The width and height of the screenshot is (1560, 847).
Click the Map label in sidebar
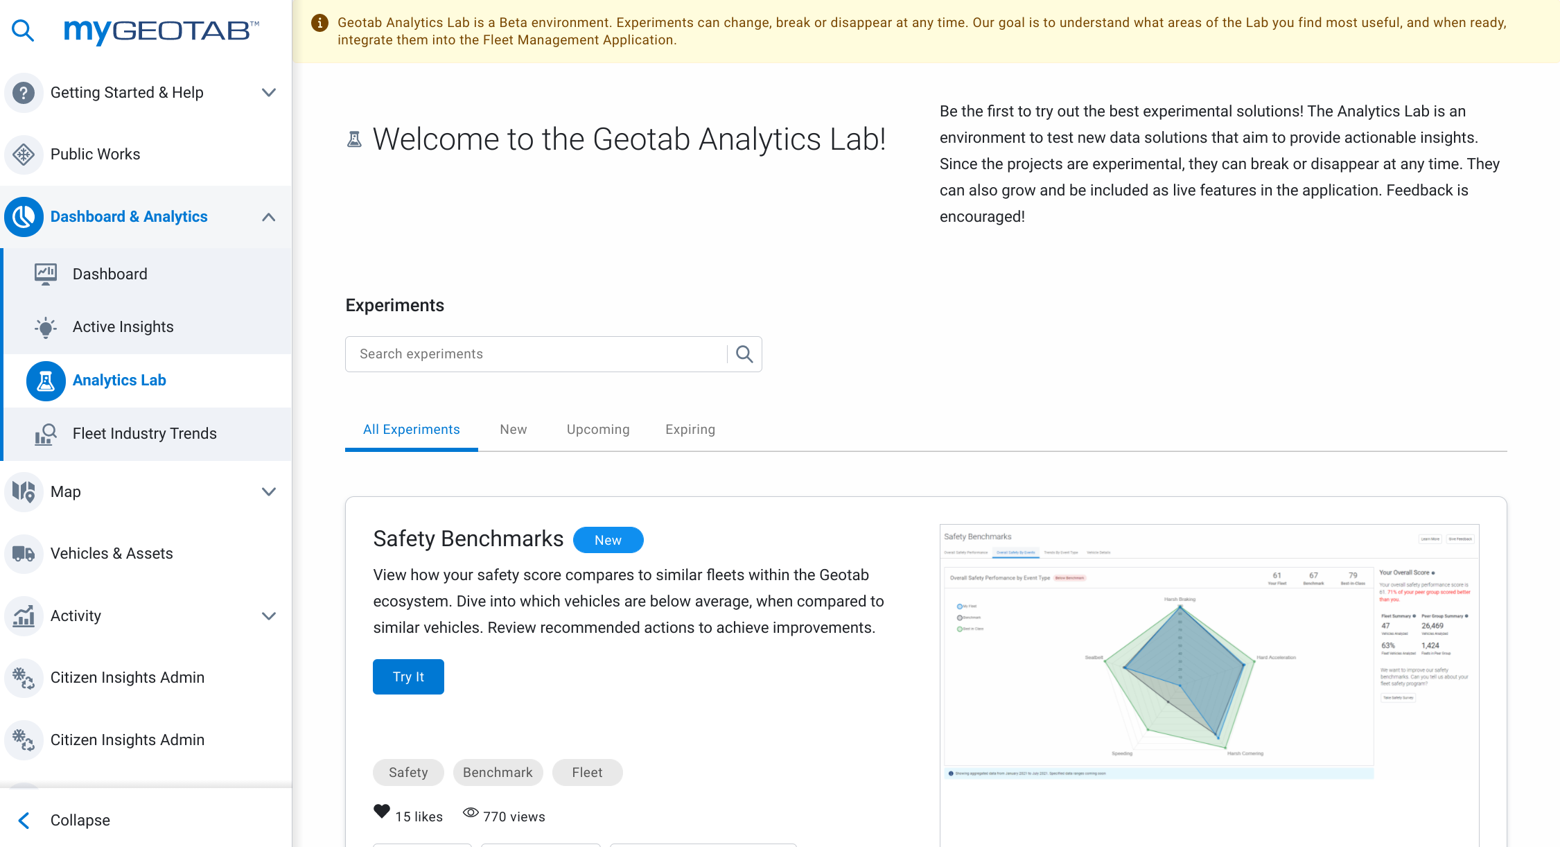pyautogui.click(x=66, y=492)
